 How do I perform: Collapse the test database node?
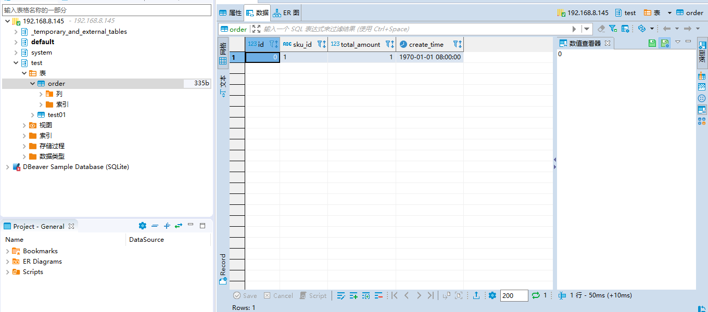coord(16,63)
